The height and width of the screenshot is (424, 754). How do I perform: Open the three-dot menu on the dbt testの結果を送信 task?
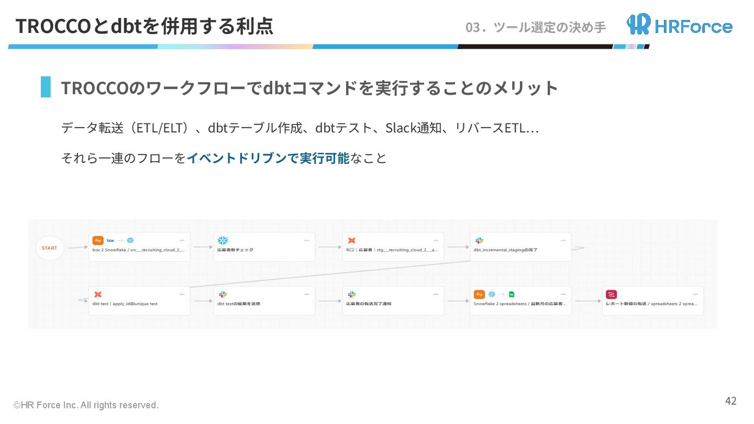[307, 295]
